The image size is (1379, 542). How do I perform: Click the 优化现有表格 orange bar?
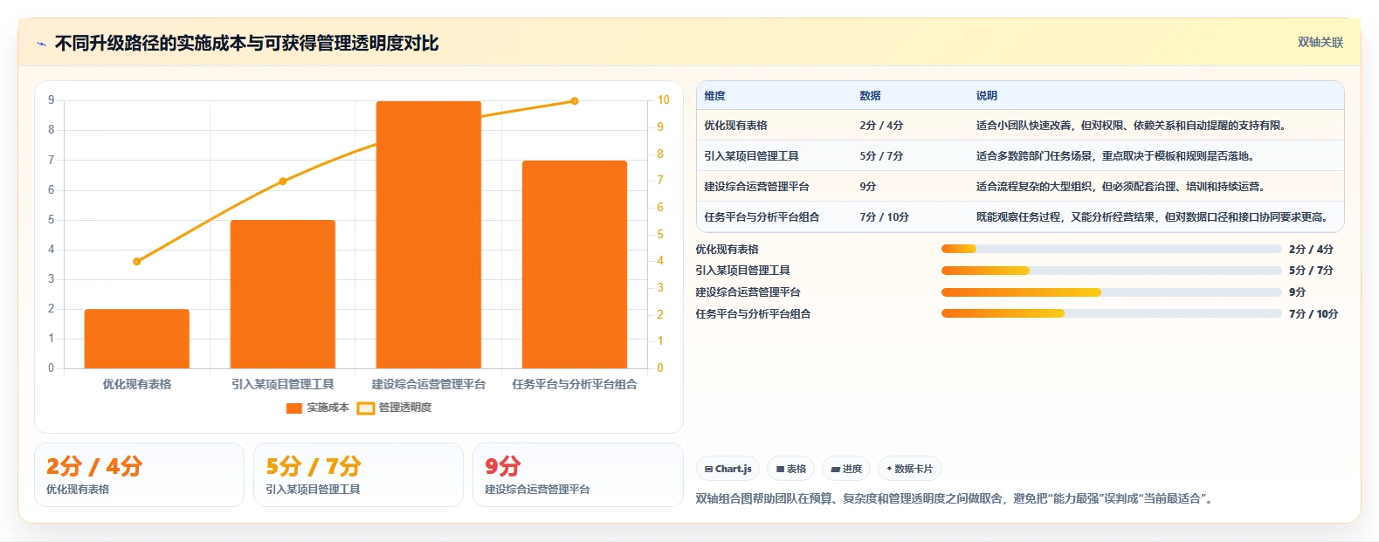click(137, 339)
